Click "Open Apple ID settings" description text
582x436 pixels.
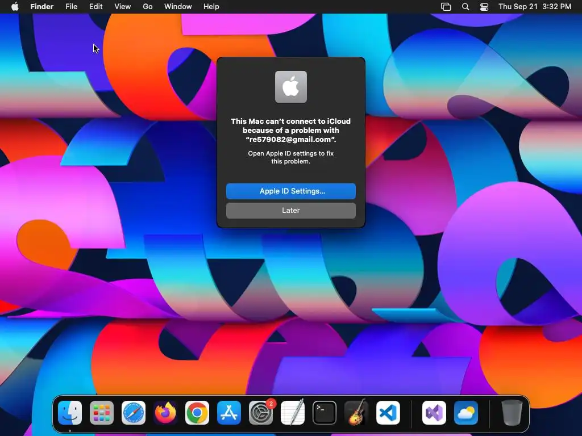click(291, 157)
